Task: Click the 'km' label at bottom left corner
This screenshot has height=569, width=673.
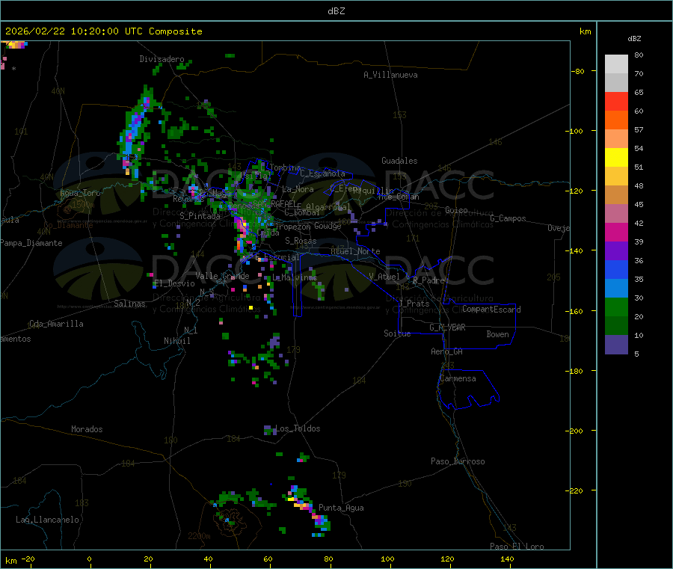Action: (x=10, y=561)
